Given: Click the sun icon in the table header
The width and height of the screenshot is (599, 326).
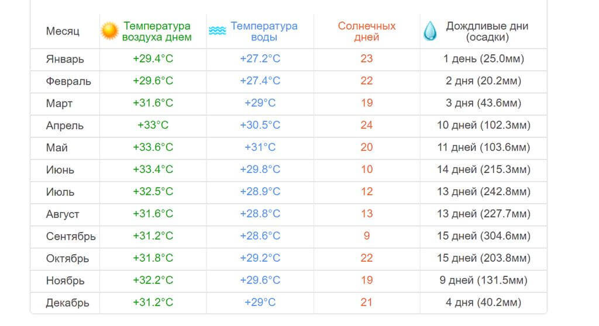Looking at the screenshot, I should 109,31.
